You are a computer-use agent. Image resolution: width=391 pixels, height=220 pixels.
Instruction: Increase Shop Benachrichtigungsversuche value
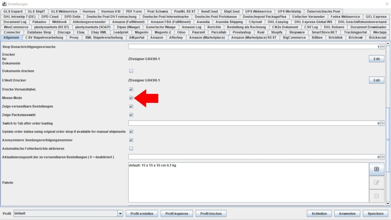[x=382, y=45]
